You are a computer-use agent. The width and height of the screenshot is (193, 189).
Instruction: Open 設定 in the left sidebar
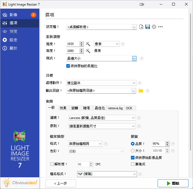click(x=13, y=40)
